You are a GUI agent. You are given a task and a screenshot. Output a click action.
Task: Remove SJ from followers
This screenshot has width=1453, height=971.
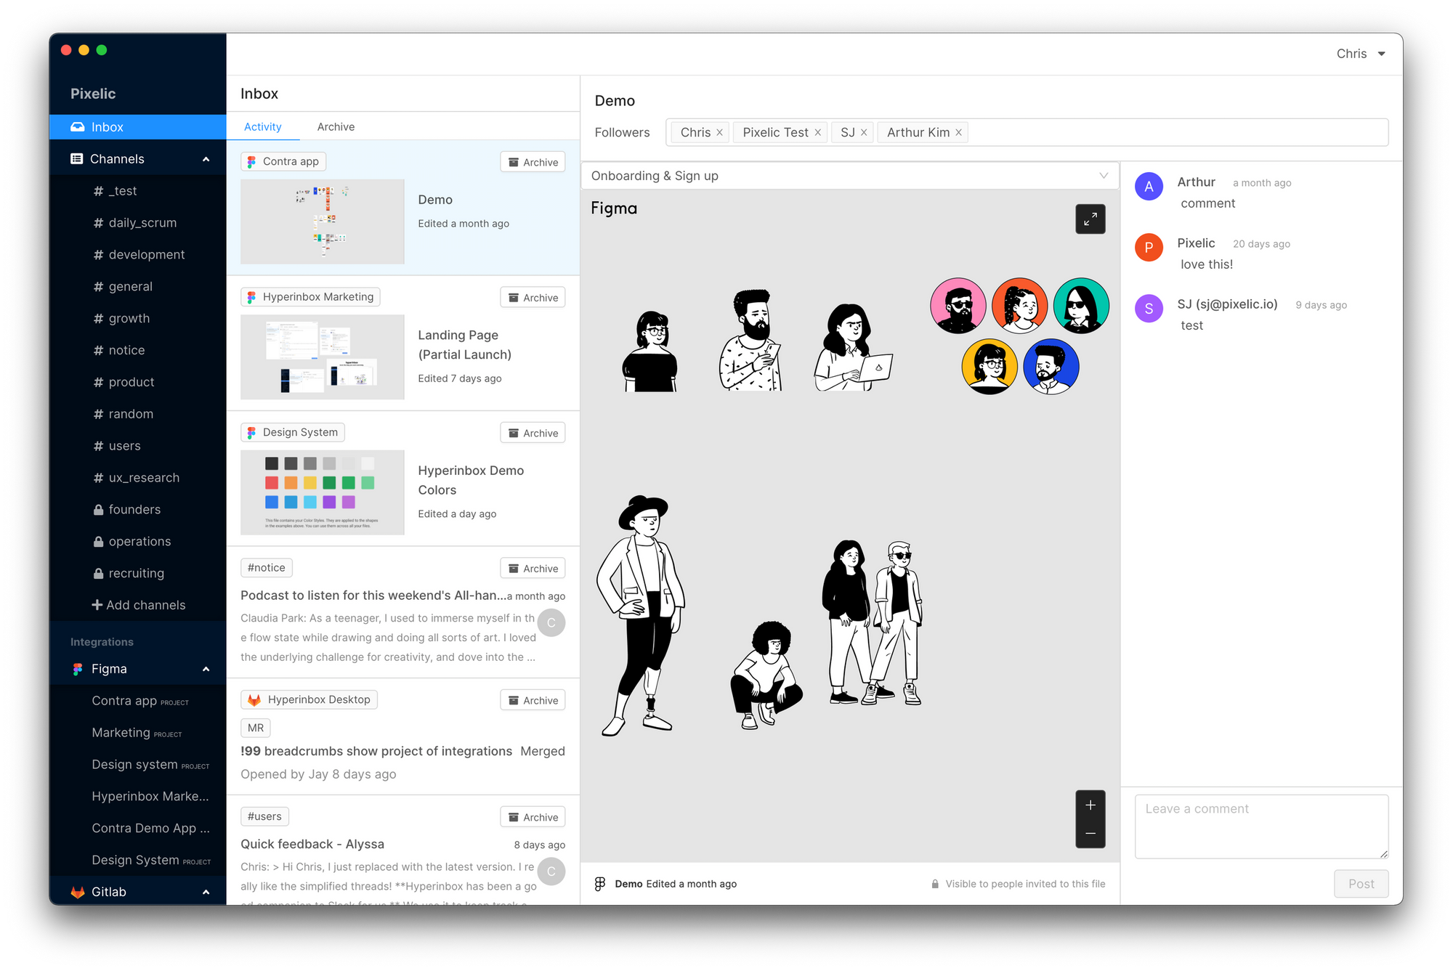864,132
